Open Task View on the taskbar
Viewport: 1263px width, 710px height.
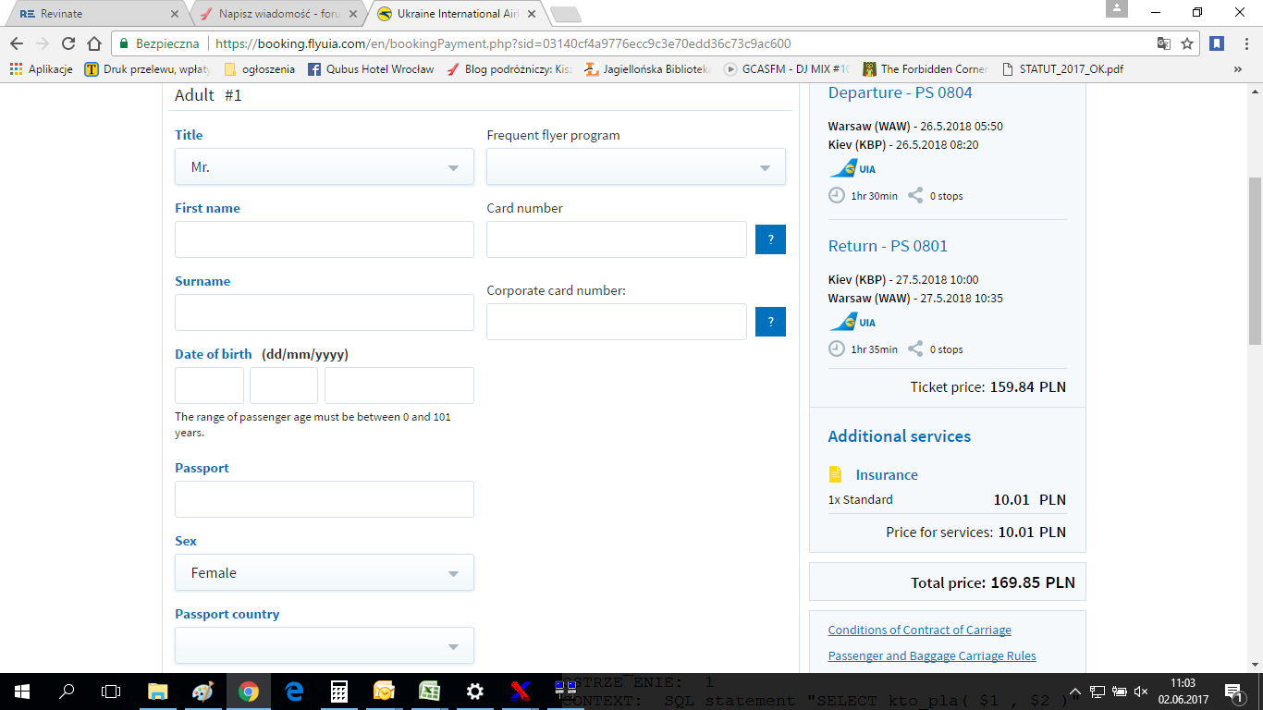(111, 691)
